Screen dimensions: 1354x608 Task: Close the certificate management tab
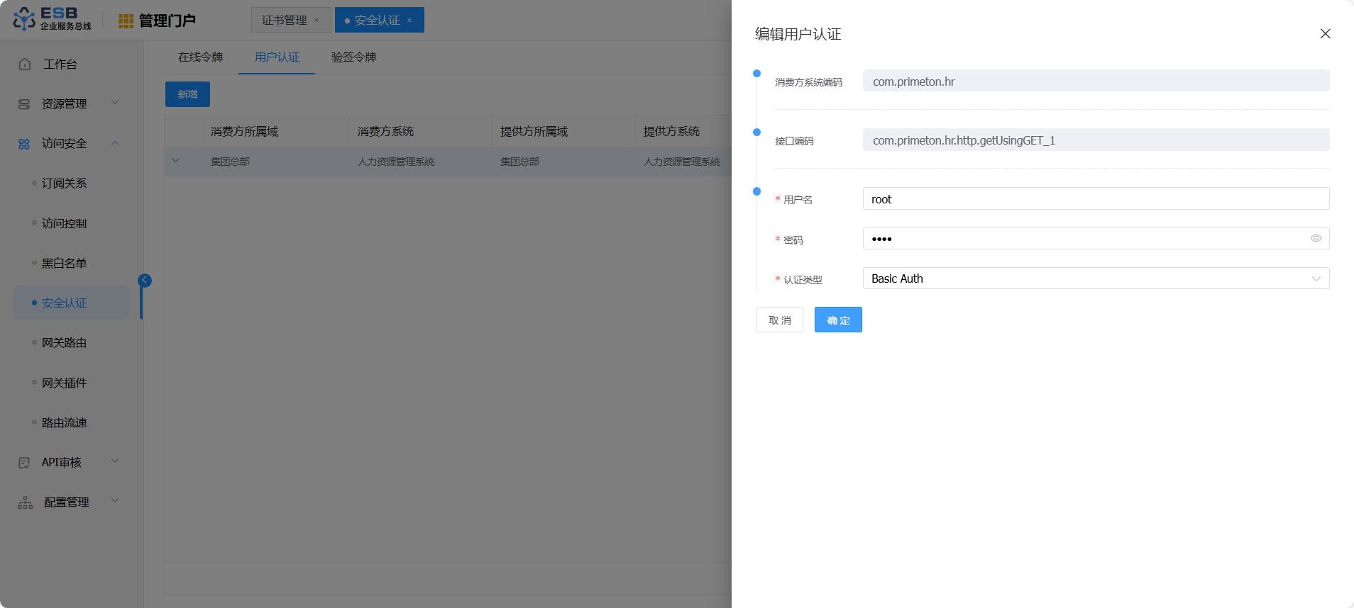[x=317, y=21]
